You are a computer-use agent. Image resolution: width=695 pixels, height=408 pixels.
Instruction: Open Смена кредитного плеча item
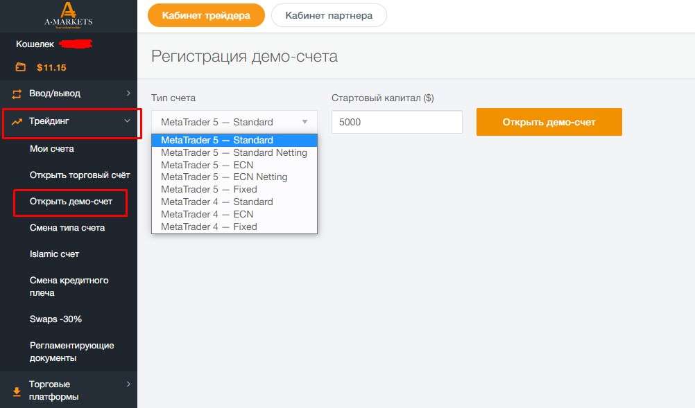pyautogui.click(x=69, y=286)
